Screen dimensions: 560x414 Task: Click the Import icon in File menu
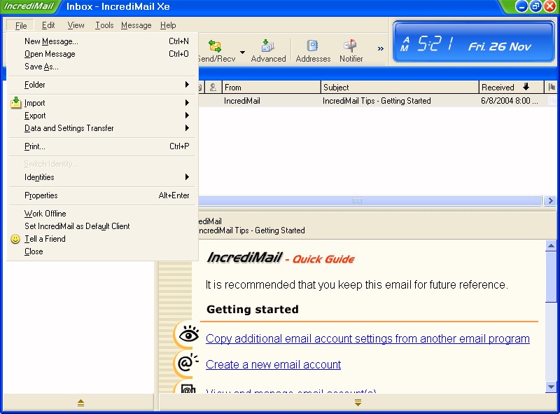click(17, 103)
